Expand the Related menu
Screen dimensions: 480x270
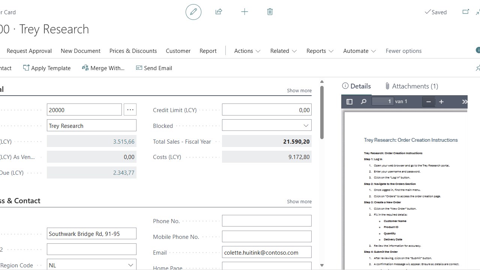[x=283, y=51]
